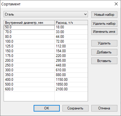Select diameter cell 175.0
The height and width of the screenshot is (116, 121).
[29, 56]
